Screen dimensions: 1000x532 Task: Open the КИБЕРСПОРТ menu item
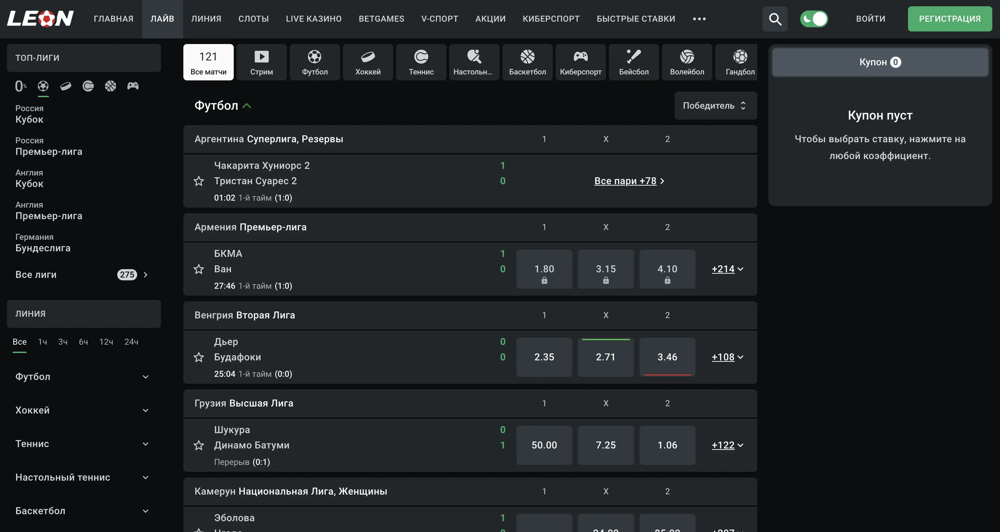pos(551,19)
